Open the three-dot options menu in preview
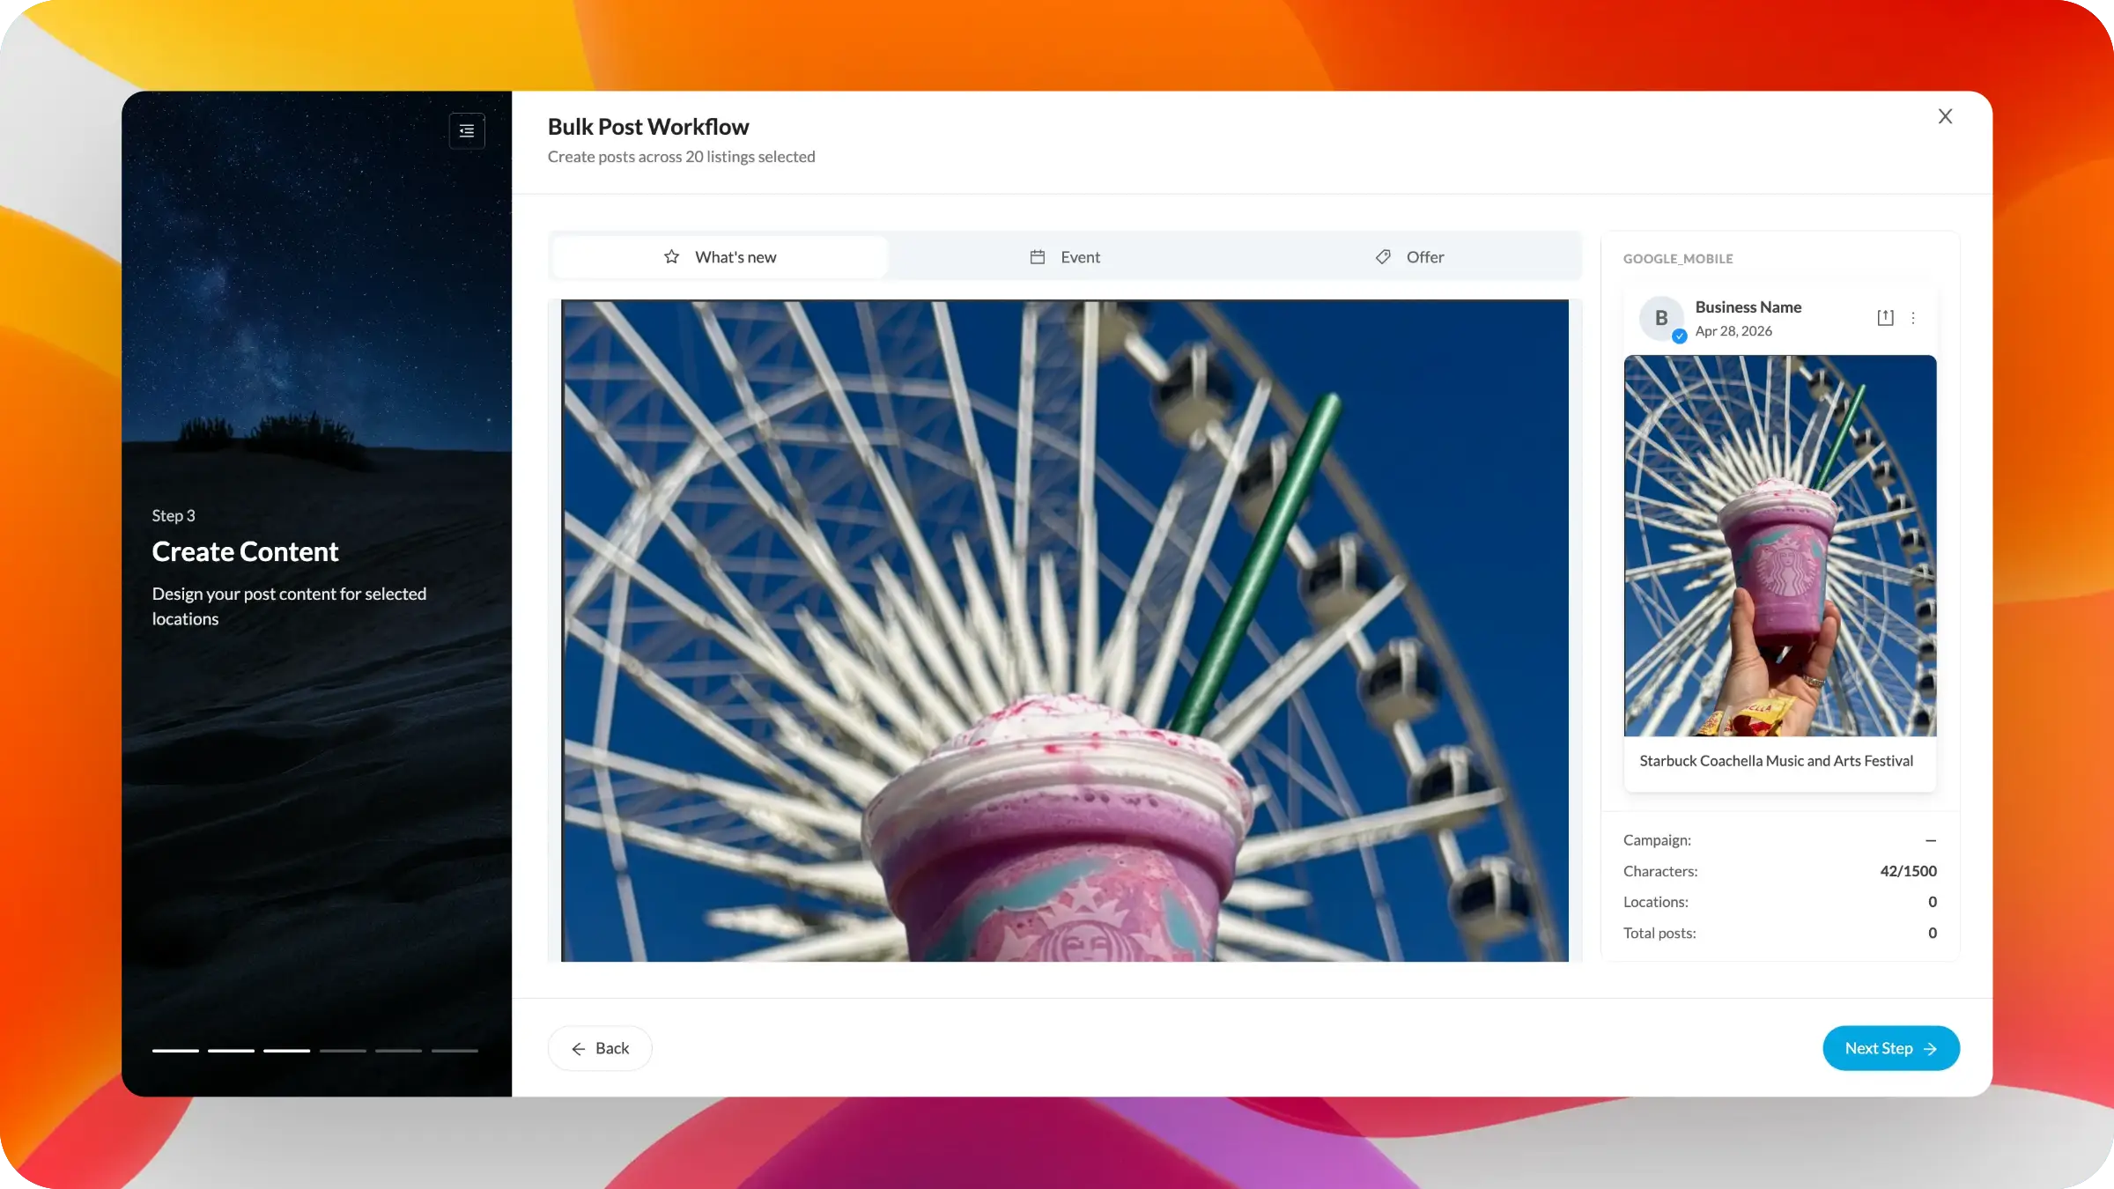The height and width of the screenshot is (1189, 2114). (x=1913, y=318)
